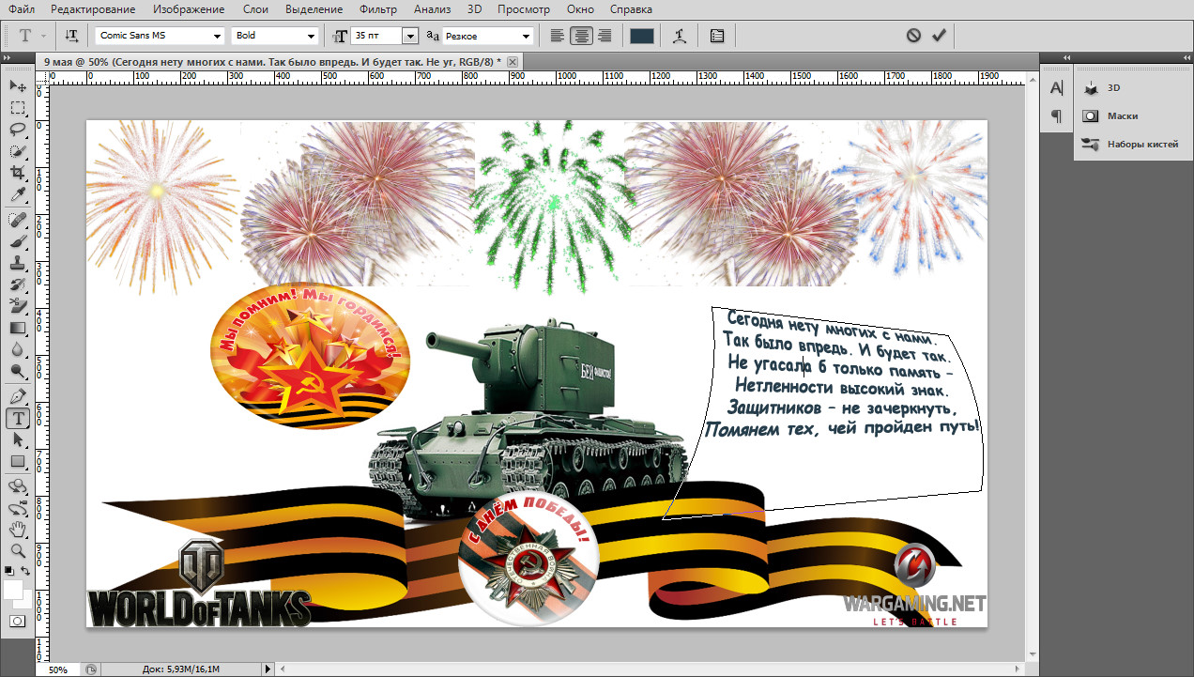Click the 35 пт font size field
Image resolution: width=1194 pixels, height=677 pixels.
point(375,36)
